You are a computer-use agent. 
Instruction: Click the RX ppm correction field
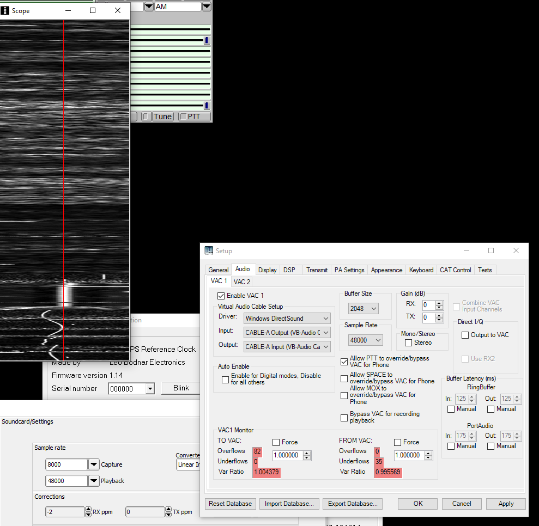click(x=64, y=512)
